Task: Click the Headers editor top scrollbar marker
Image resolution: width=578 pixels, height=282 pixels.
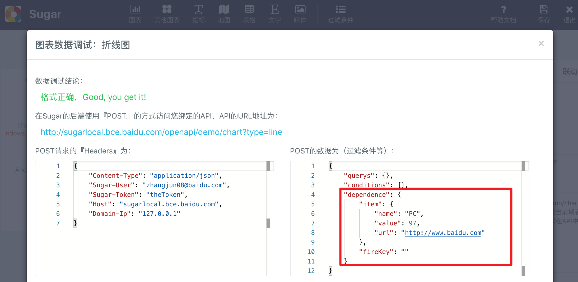Action: (x=268, y=166)
